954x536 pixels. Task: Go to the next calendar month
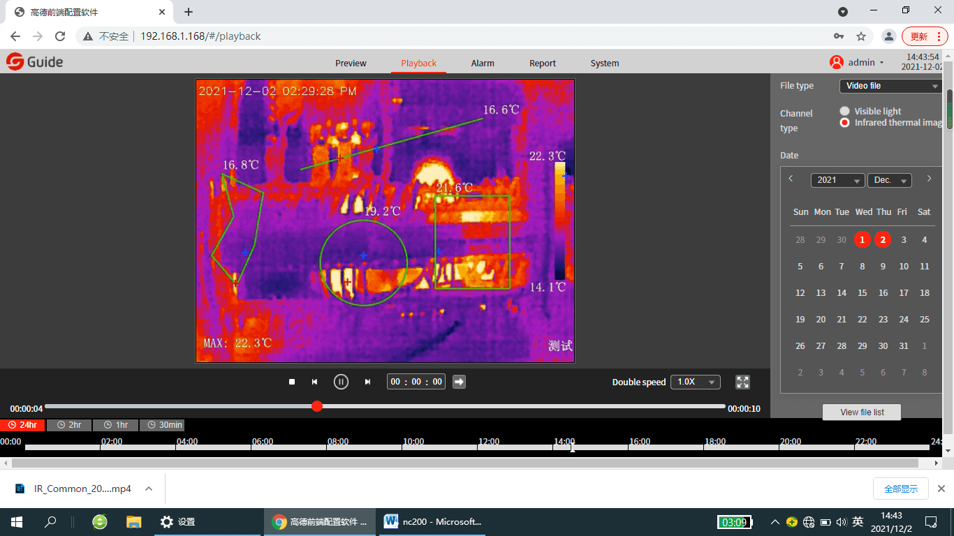[x=929, y=179]
